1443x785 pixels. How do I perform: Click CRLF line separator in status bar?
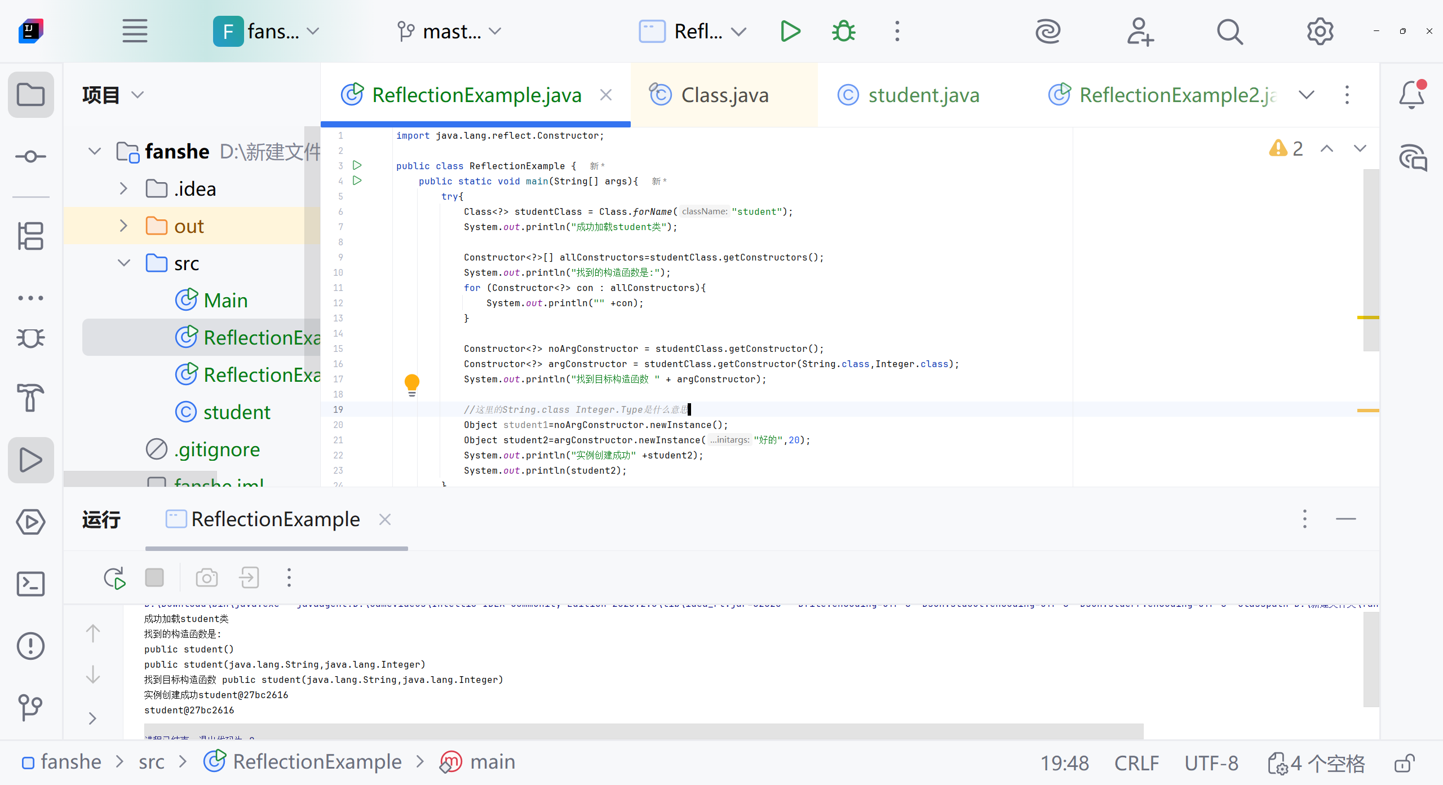[x=1136, y=763]
